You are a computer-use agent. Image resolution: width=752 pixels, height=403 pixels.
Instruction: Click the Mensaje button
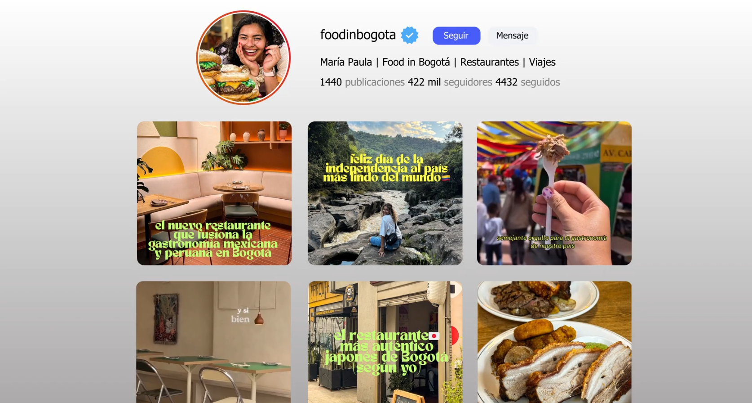tap(512, 36)
